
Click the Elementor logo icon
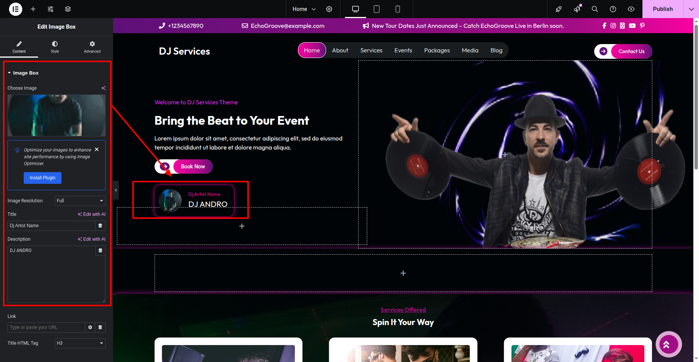click(15, 9)
